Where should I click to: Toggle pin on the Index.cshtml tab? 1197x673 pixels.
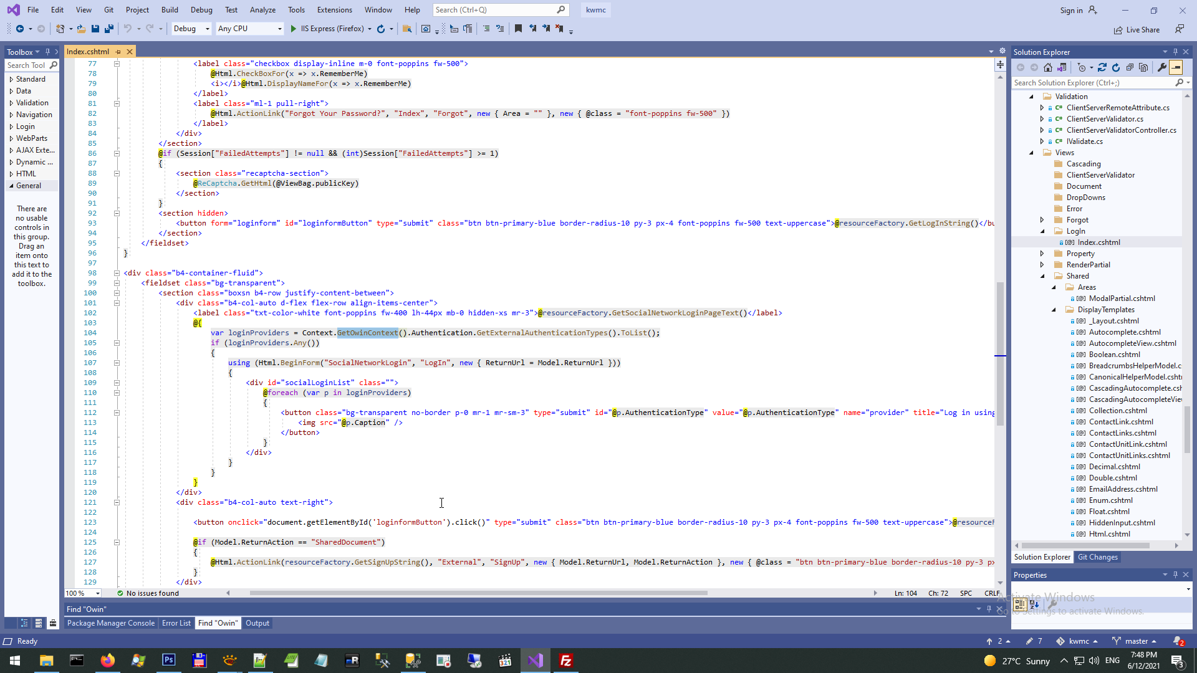(x=118, y=52)
